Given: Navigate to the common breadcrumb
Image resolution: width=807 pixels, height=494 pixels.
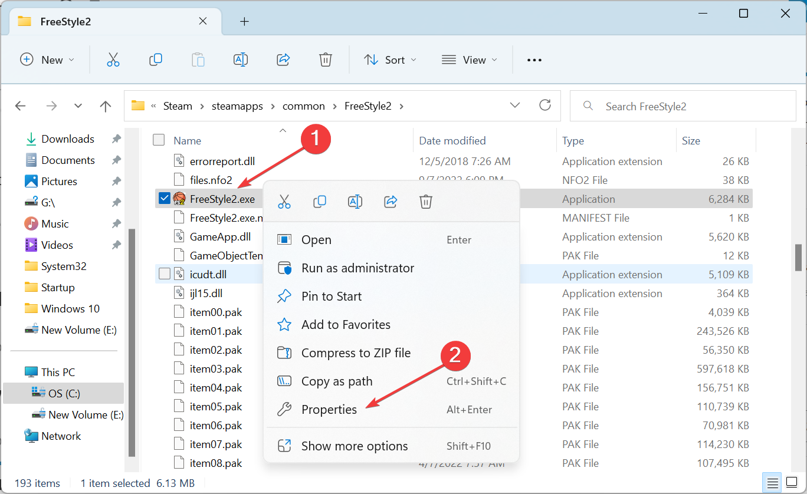Looking at the screenshot, I should [x=304, y=106].
